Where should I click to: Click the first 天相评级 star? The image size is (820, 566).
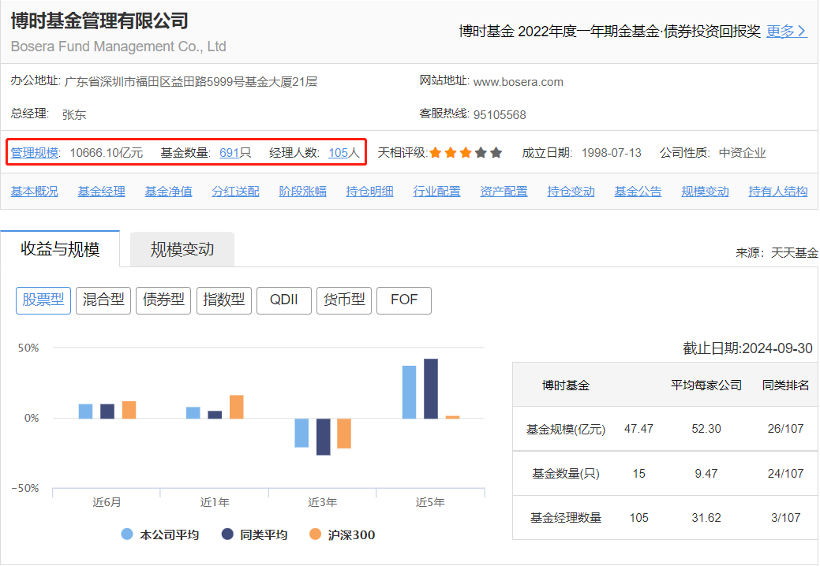pos(436,152)
